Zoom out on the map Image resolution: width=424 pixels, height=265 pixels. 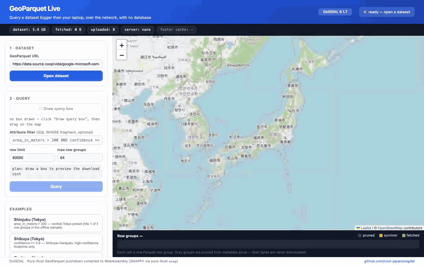[122, 55]
